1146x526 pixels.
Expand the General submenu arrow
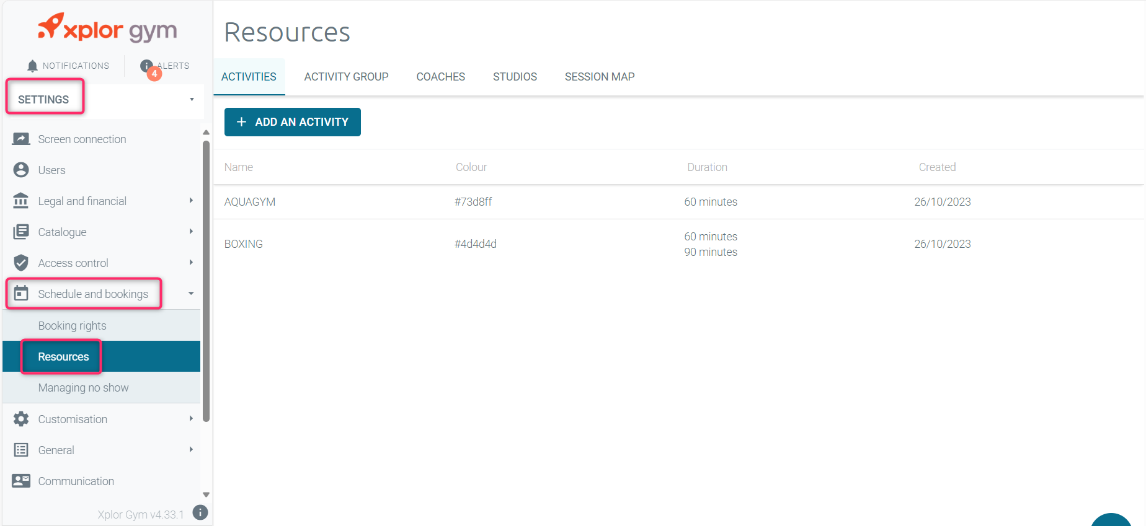pyautogui.click(x=191, y=449)
